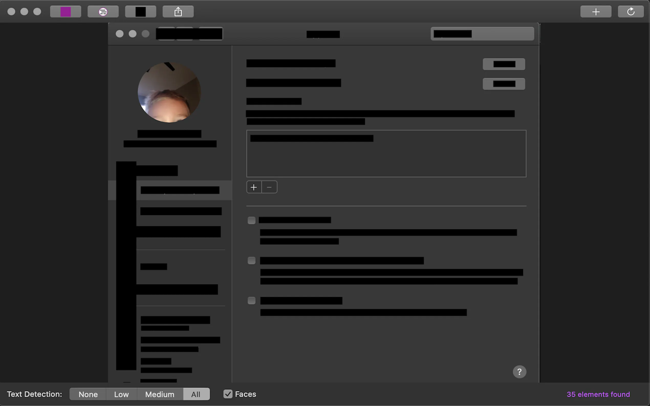Open the black color swatch button
Screen dimensions: 650x406
tap(140, 12)
